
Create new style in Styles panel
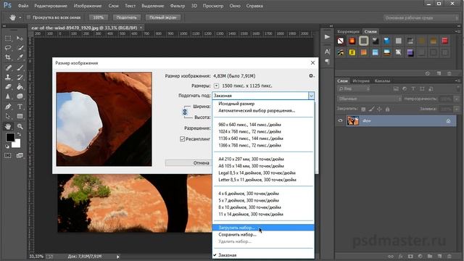(439, 73)
